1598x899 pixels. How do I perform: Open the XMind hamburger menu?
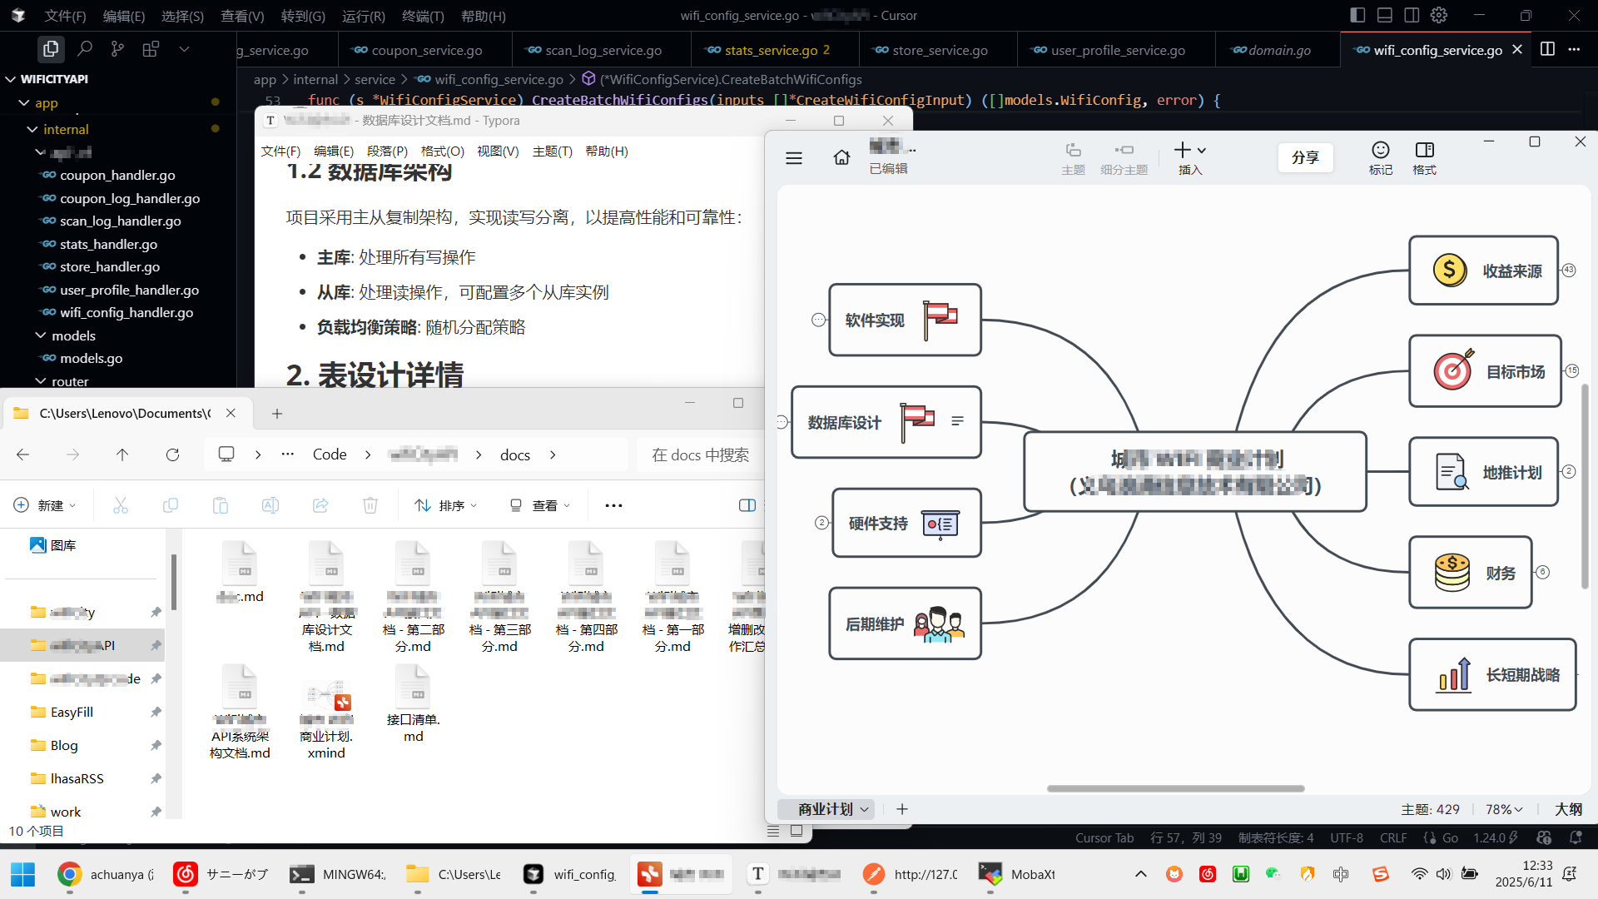(793, 157)
